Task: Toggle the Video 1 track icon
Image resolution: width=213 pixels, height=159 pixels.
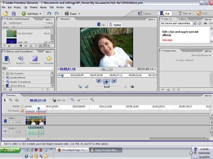Action: coord(5,120)
